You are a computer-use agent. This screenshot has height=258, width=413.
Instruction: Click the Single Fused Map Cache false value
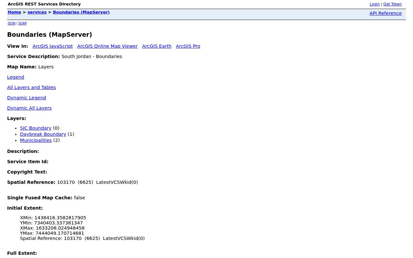(79, 198)
